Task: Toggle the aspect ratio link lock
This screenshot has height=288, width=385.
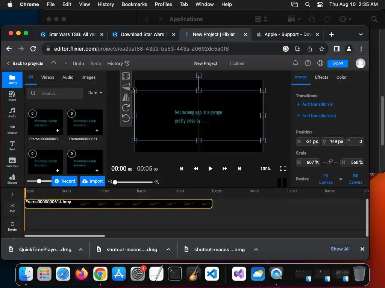Action: (x=330, y=162)
